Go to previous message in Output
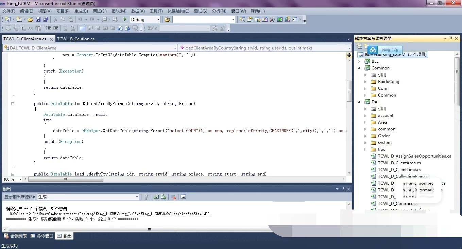The height and width of the screenshot is (249, 462). point(156,197)
